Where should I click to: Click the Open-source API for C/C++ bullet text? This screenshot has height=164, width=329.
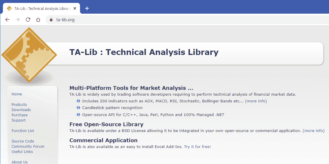[153, 115]
